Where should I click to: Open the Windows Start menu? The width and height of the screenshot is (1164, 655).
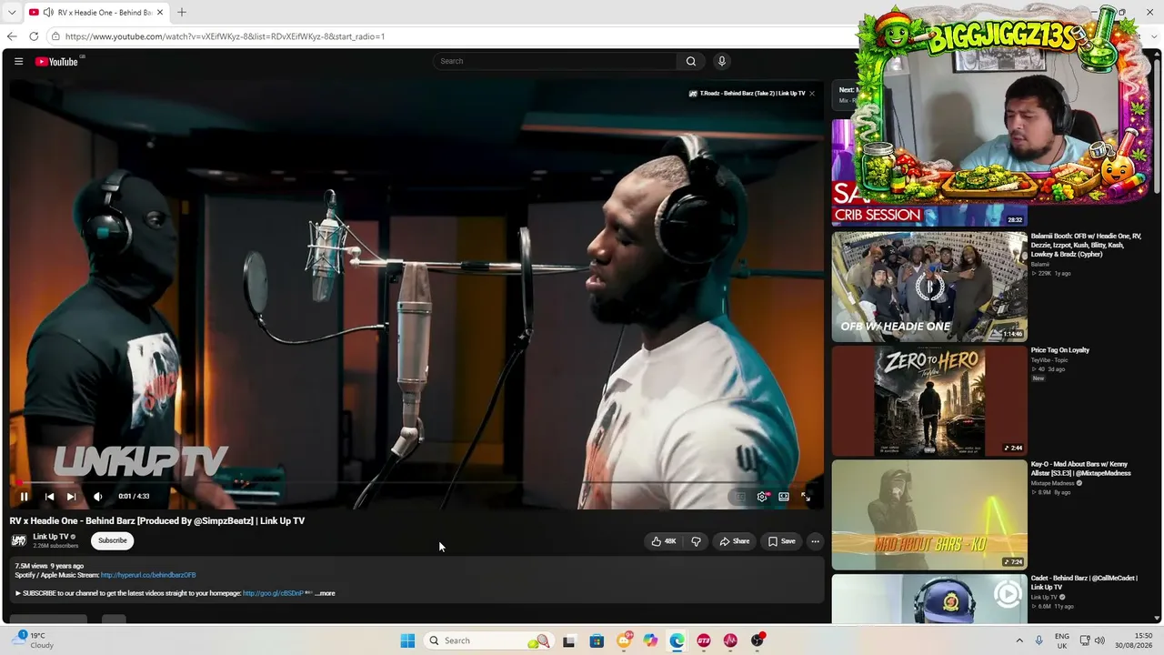407,640
